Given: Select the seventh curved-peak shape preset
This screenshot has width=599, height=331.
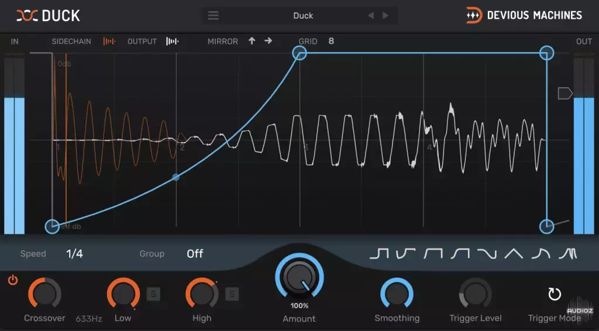Looking at the screenshot, I should [x=541, y=253].
